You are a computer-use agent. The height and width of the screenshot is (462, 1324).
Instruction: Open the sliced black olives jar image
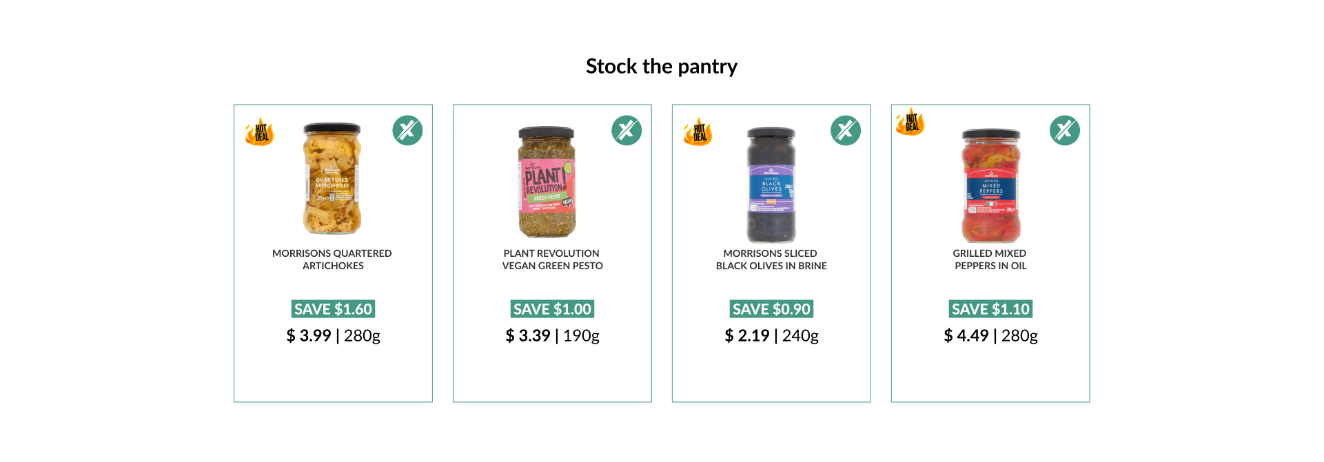coord(771,185)
